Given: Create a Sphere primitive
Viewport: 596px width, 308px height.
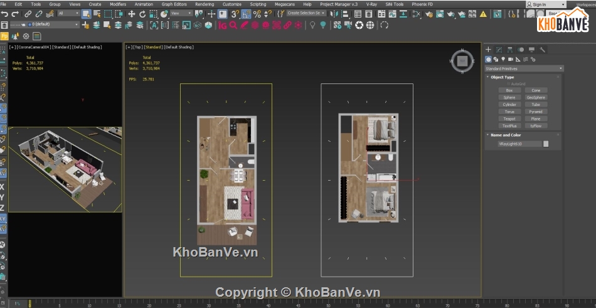Looking at the screenshot, I should (509, 97).
